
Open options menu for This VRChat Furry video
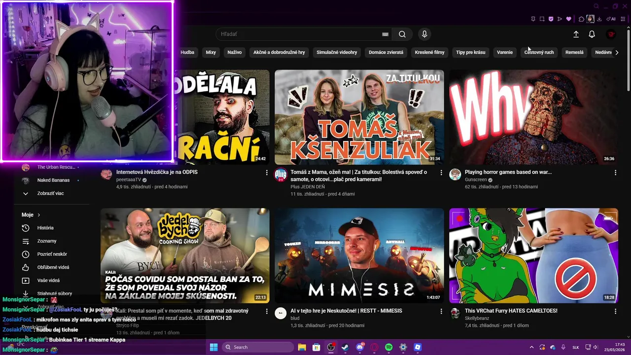[x=615, y=311]
